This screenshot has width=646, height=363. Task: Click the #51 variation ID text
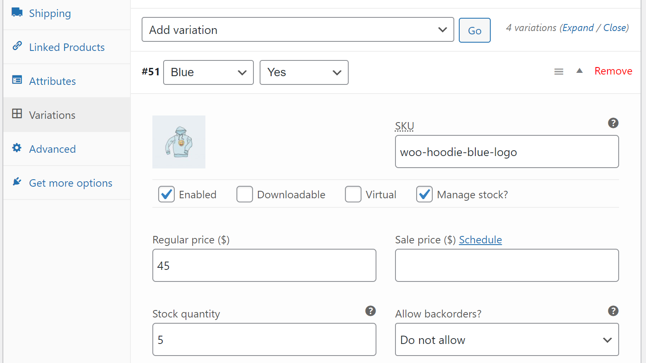point(151,72)
